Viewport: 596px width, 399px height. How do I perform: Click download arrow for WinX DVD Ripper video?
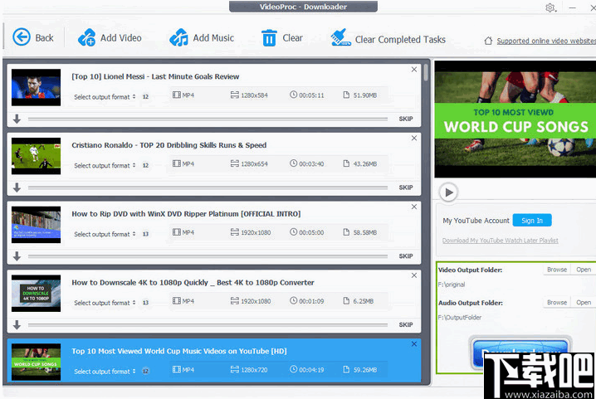(17, 256)
